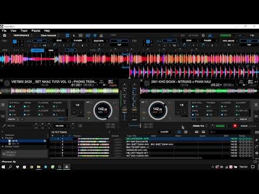Click the FLANGER effect label in FX1
The image size is (259, 194).
point(78,40)
